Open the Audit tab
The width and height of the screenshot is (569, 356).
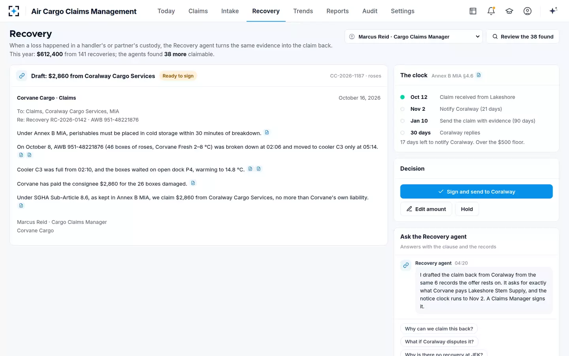click(x=370, y=11)
